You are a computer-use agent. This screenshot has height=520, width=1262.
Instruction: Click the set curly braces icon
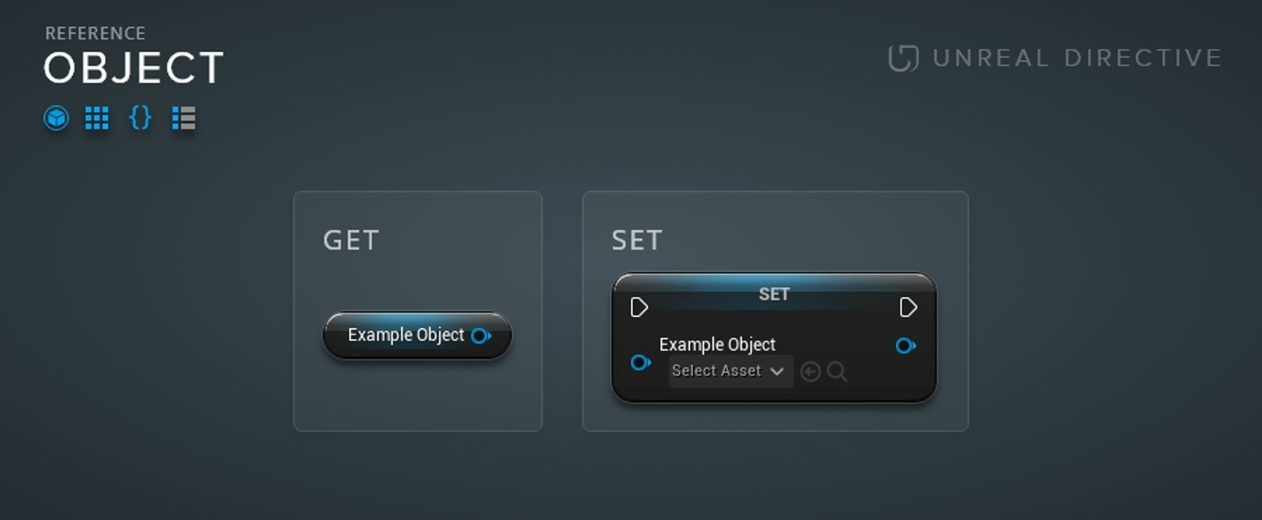140,119
